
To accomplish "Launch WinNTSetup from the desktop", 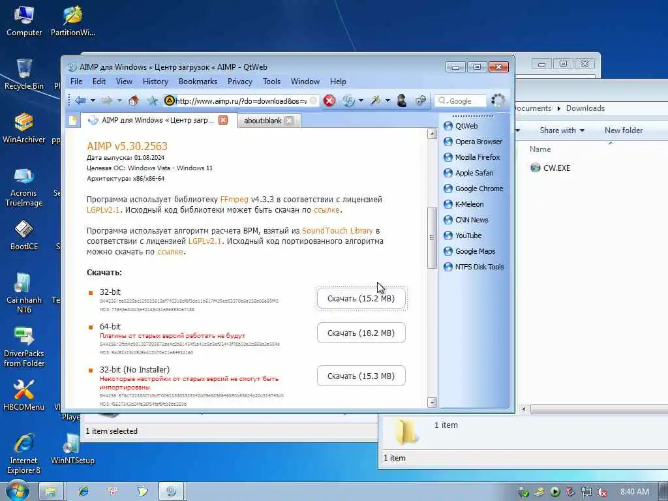I will pos(72,449).
